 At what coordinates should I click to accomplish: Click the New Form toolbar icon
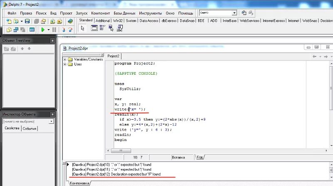(32, 30)
